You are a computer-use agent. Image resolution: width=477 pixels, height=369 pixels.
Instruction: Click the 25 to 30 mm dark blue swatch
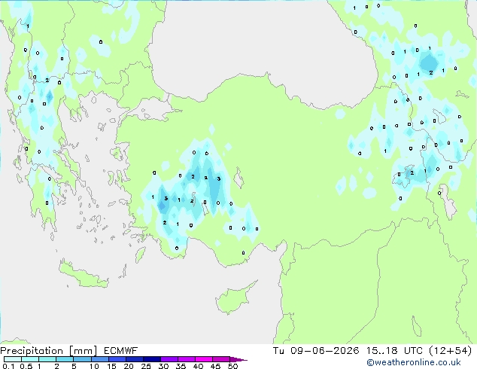[152, 359]
